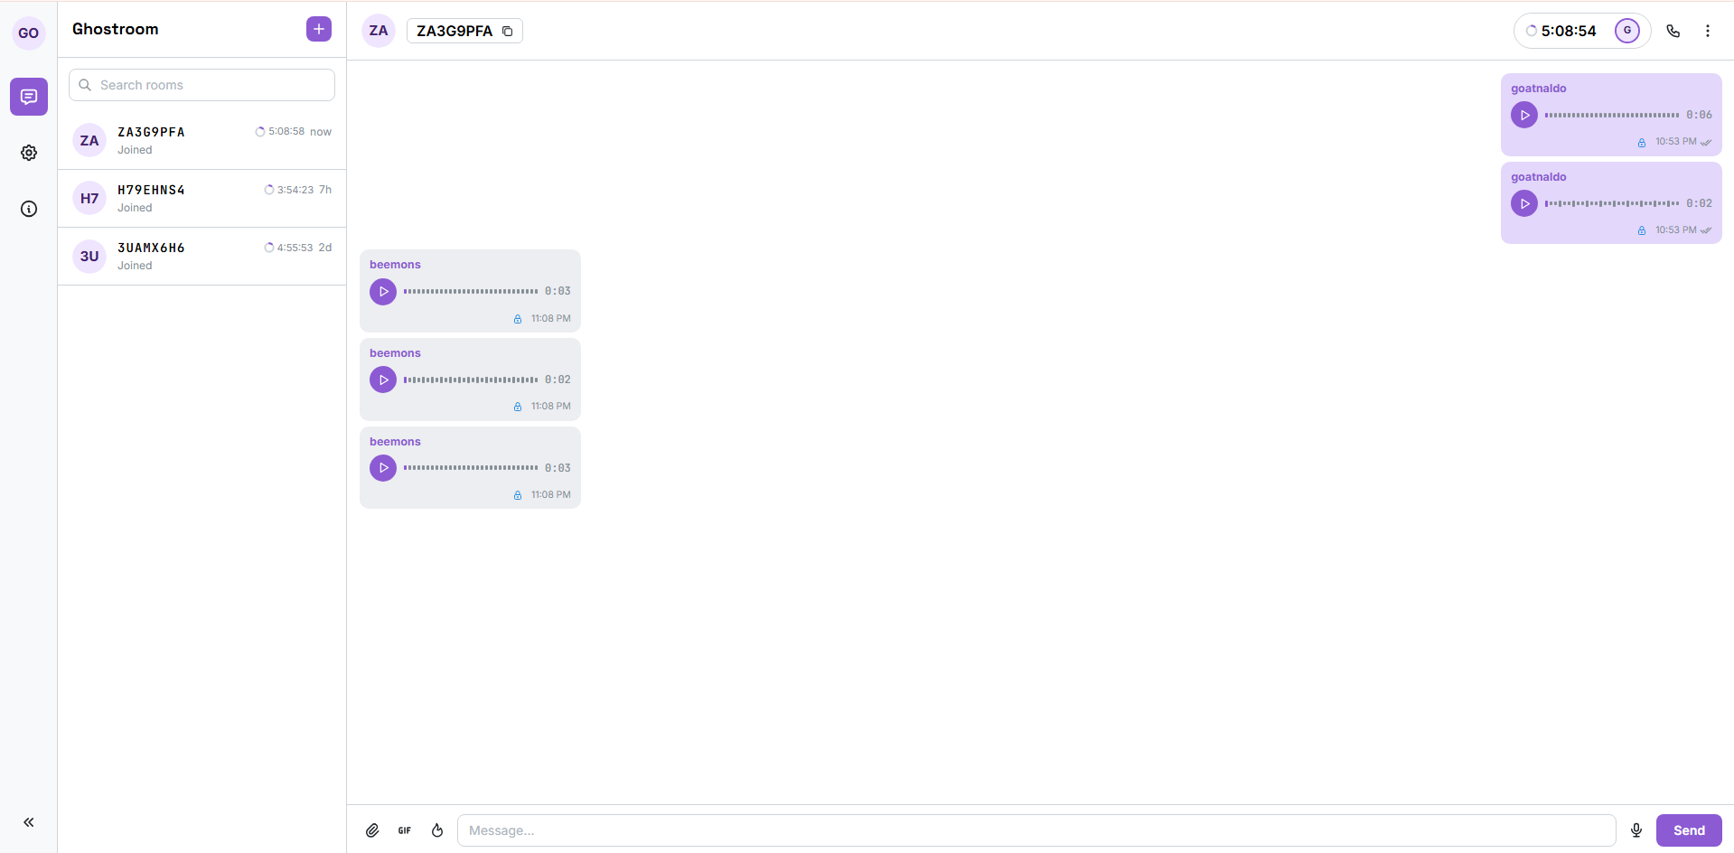The height and width of the screenshot is (853, 1734).
Task: Click the H7 avatar in room list
Action: point(89,198)
